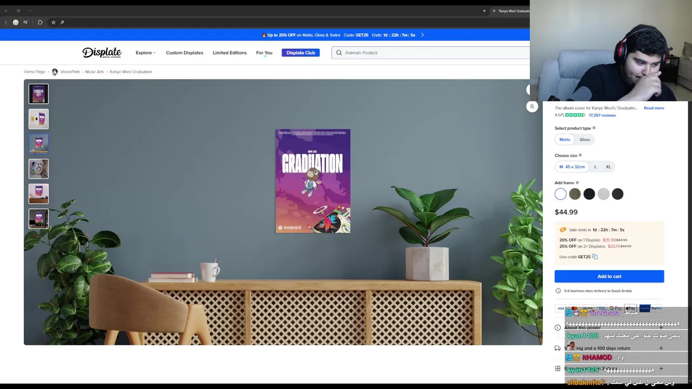This screenshot has height=389, width=692.
Task: Click the Kanye West Graduation breadcrumb text
Action: [x=131, y=71]
